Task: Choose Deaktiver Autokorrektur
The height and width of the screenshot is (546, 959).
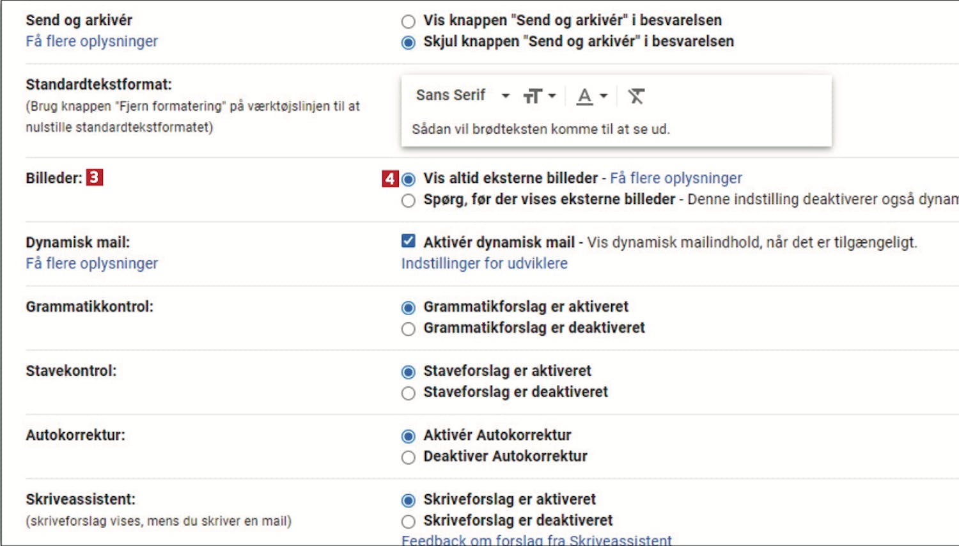Action: pos(409,458)
